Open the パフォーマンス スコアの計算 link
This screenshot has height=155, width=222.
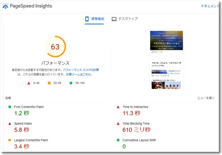[81, 70]
